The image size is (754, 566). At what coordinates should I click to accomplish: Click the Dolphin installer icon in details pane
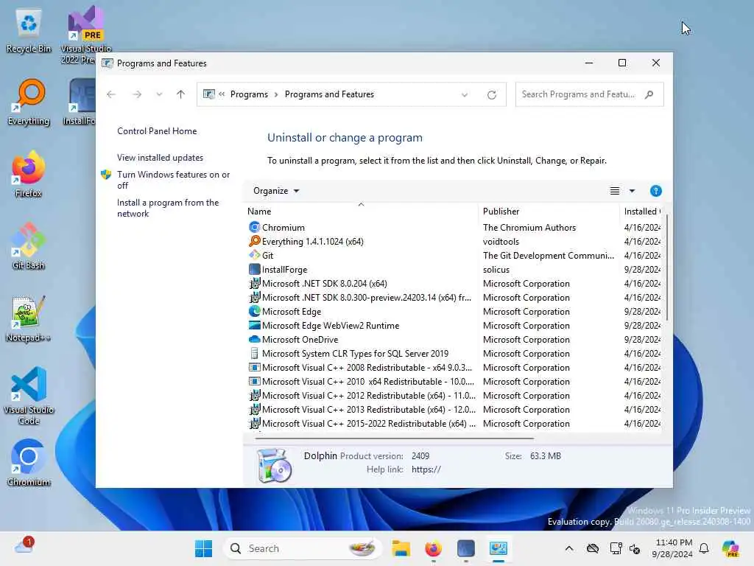(274, 465)
